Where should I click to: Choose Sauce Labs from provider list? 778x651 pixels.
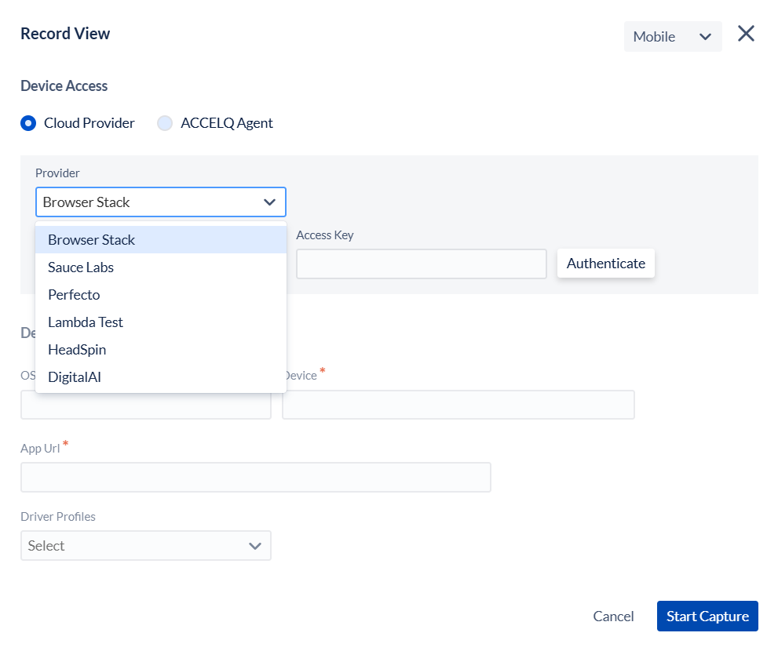tap(161, 267)
